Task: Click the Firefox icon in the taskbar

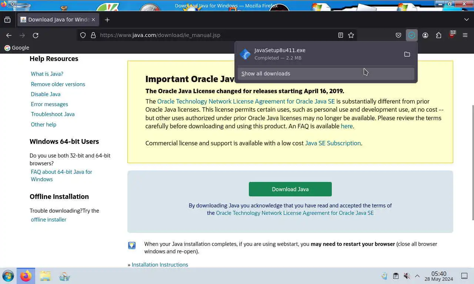Action: 26,276
